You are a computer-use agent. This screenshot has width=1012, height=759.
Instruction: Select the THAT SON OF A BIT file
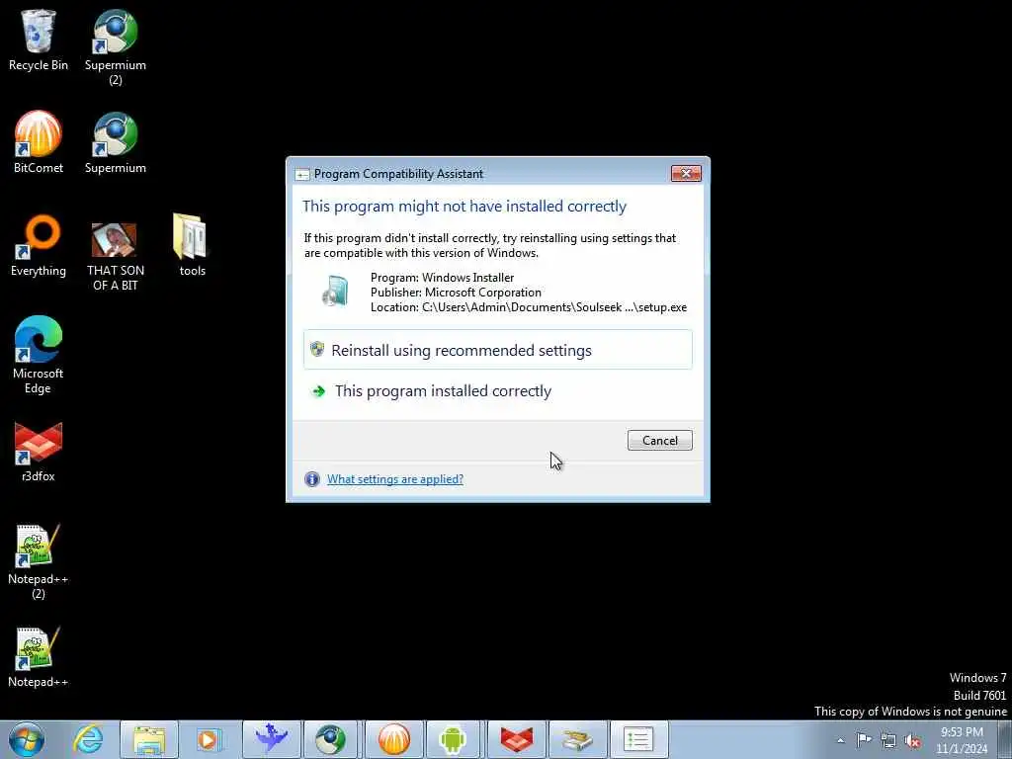coord(116,256)
